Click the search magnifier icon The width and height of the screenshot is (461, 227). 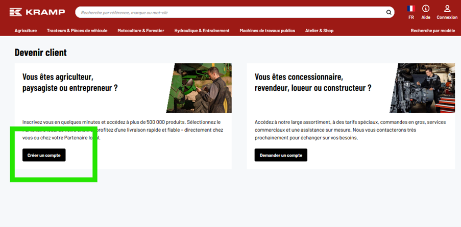[389, 12]
